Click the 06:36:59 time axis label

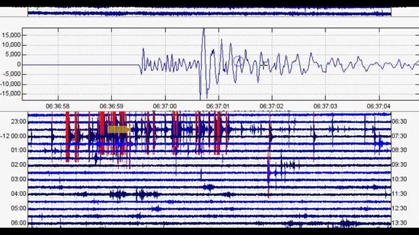(x=111, y=106)
